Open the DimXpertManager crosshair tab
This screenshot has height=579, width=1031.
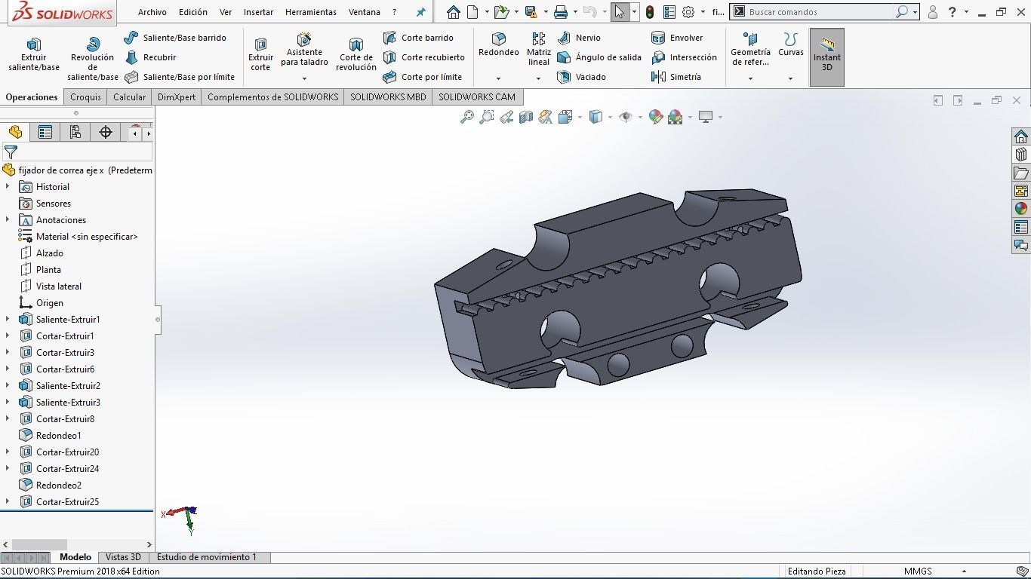[106, 133]
